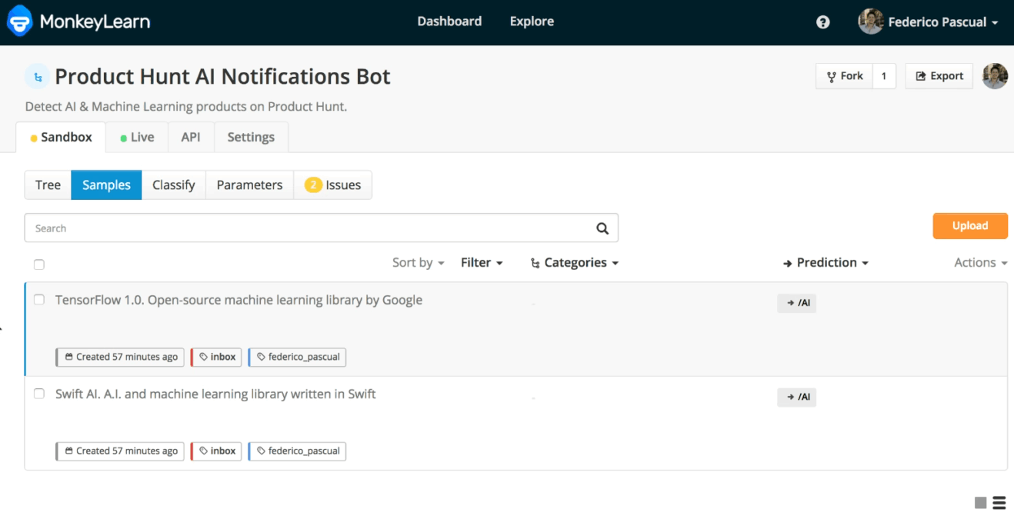Screen dimensions: 1014x519
Task: Click the /AI prediction tag on Swift AI sample
Action: click(x=797, y=397)
